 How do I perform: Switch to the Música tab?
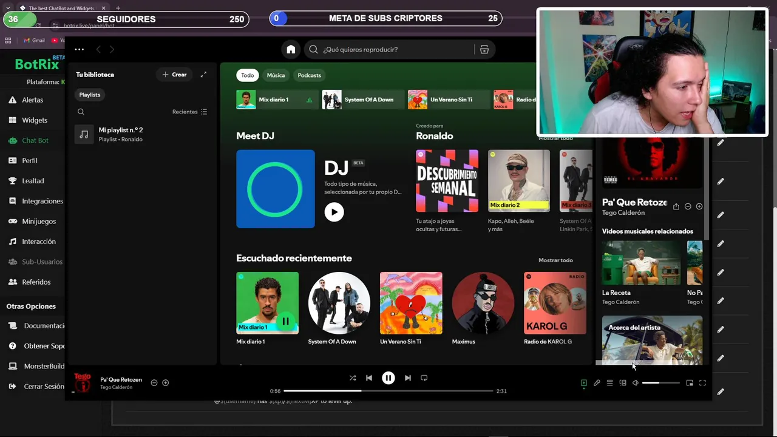276,75
